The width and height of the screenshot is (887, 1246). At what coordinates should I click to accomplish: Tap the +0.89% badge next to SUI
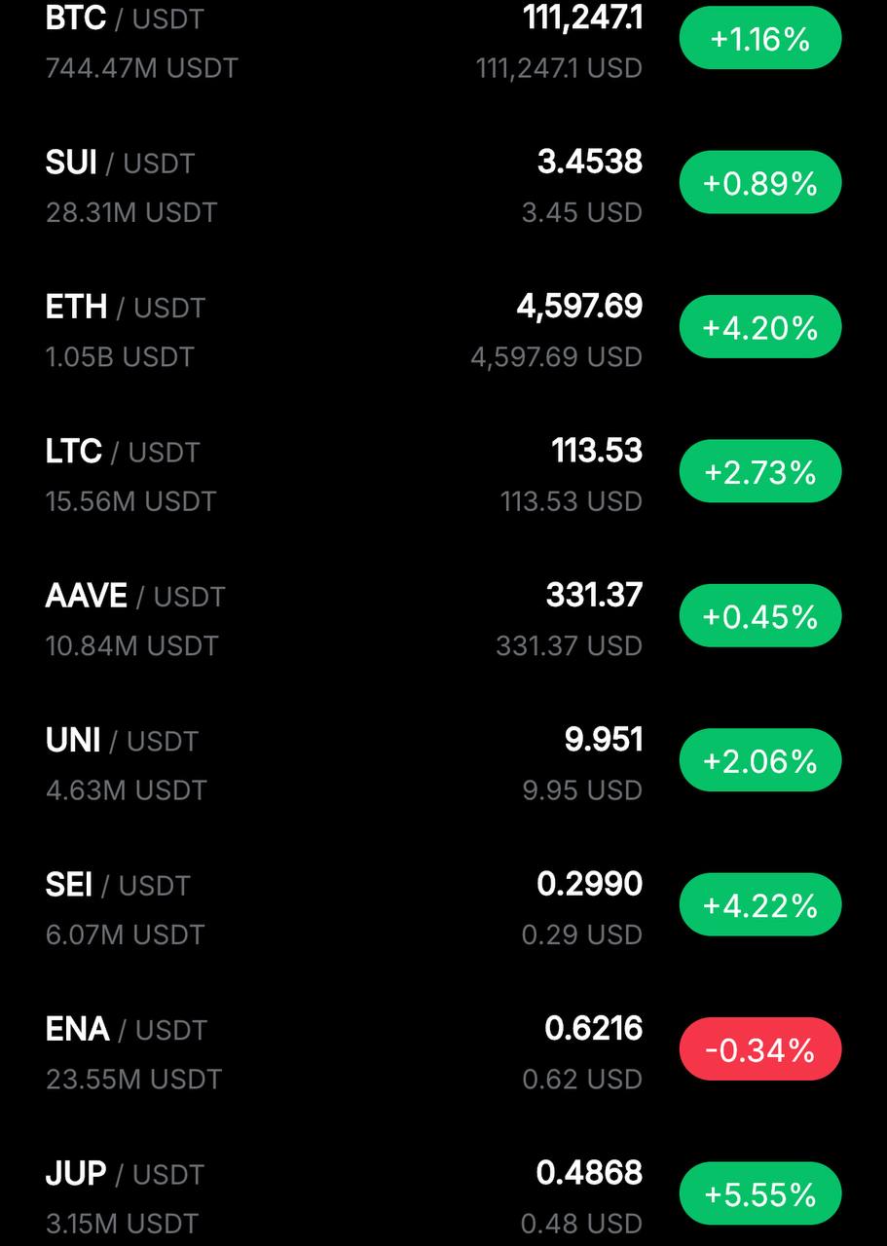pos(759,182)
